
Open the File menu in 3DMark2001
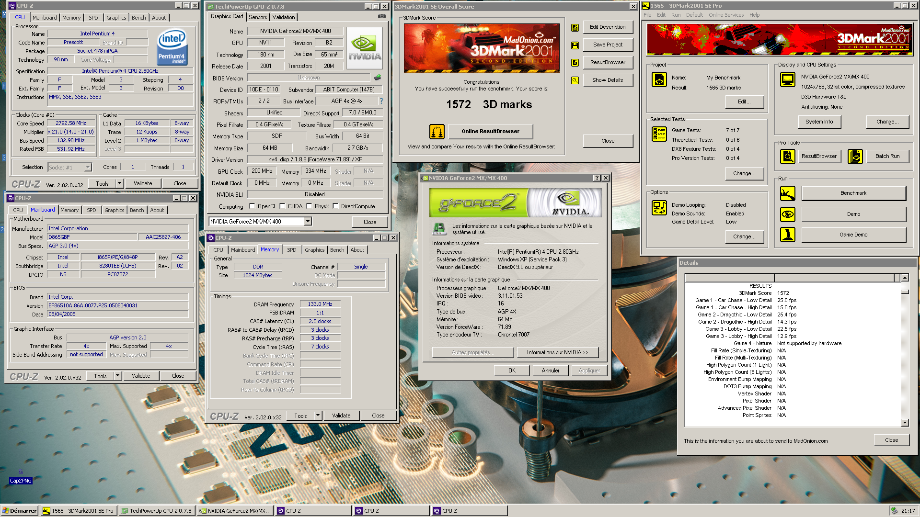tap(647, 15)
